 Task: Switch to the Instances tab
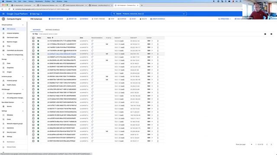click(36, 30)
